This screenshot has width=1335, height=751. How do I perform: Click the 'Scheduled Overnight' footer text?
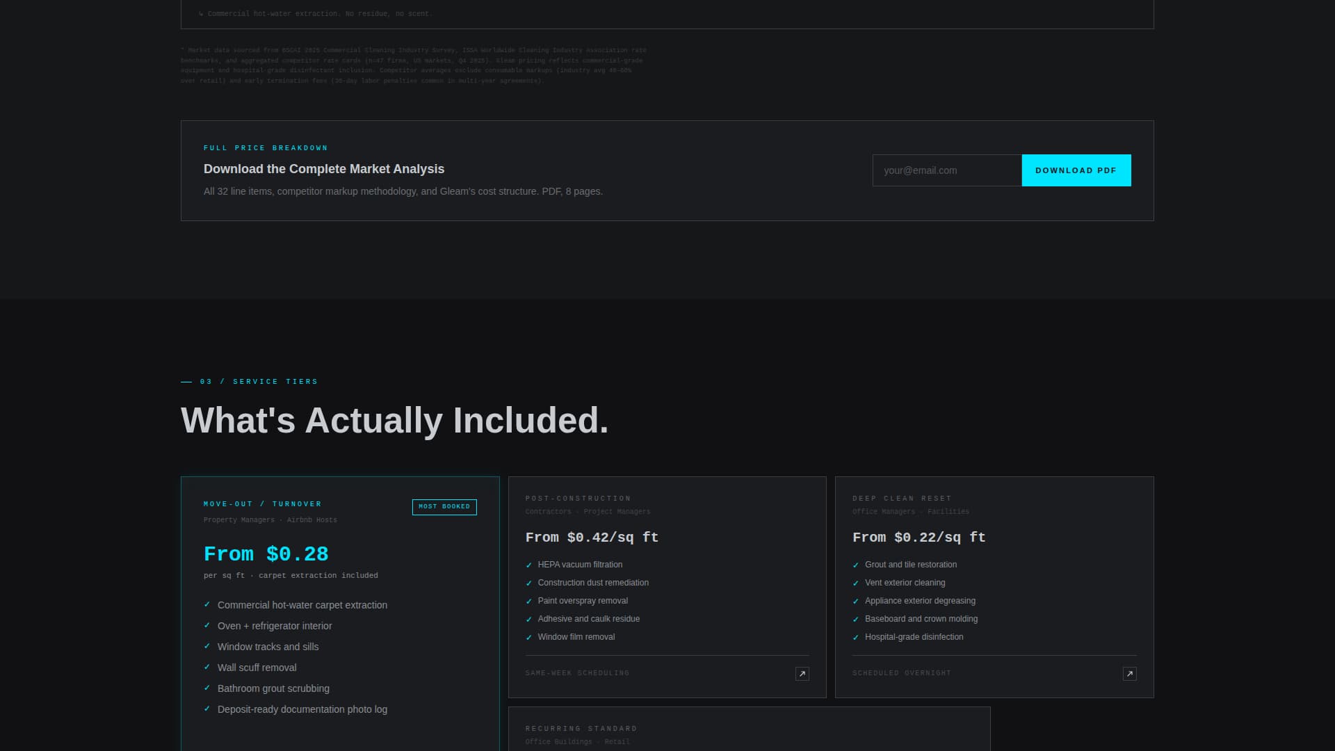pos(902,673)
